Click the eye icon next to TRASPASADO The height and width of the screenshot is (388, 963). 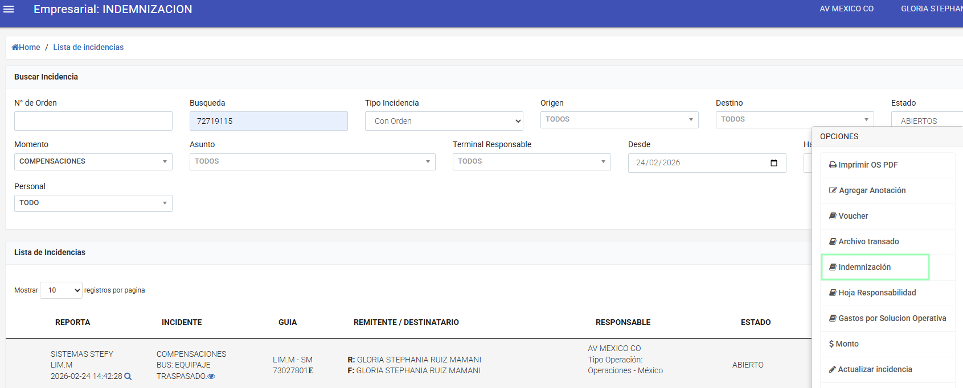[x=212, y=377]
